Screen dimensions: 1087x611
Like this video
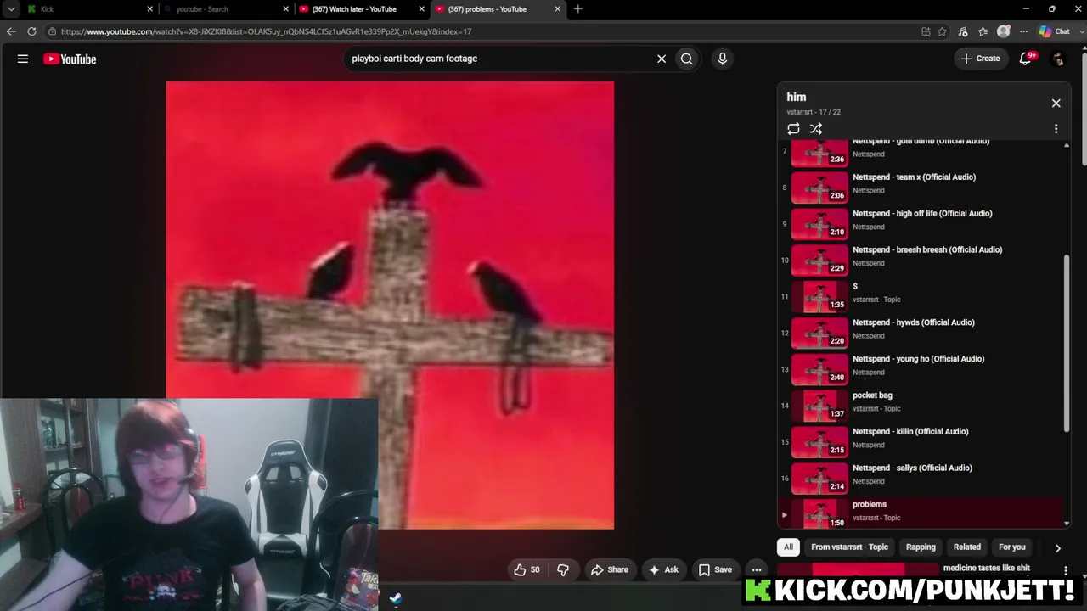(527, 569)
